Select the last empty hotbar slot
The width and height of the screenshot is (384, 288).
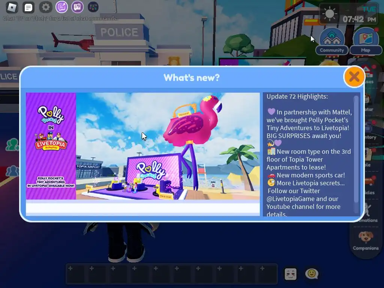point(268,273)
